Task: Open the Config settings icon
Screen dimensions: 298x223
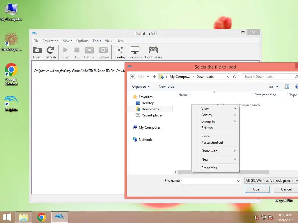Action: (120, 53)
